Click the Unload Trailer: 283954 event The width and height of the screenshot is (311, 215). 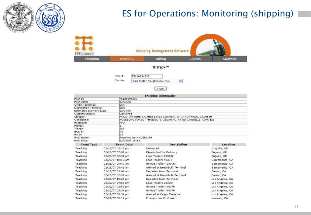point(161,164)
